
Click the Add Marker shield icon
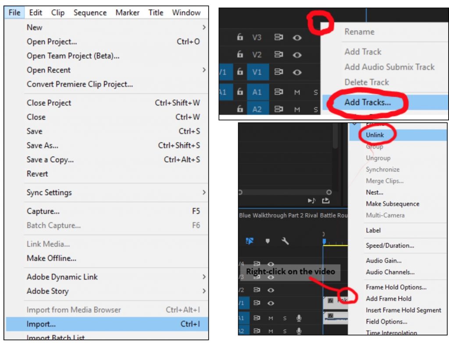coord(267,241)
